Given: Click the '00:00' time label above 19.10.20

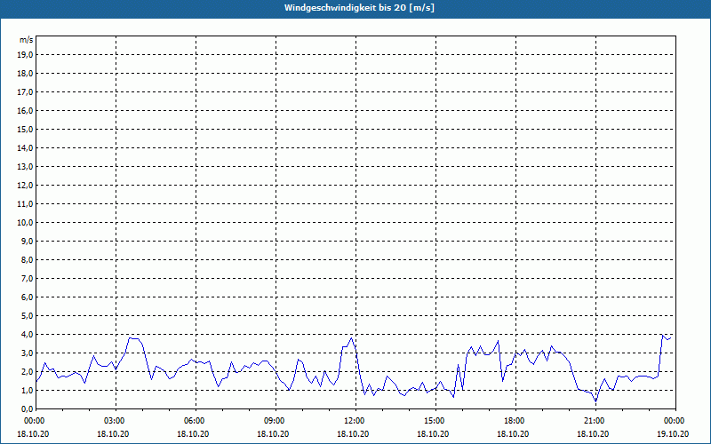Looking at the screenshot, I should point(675,421).
